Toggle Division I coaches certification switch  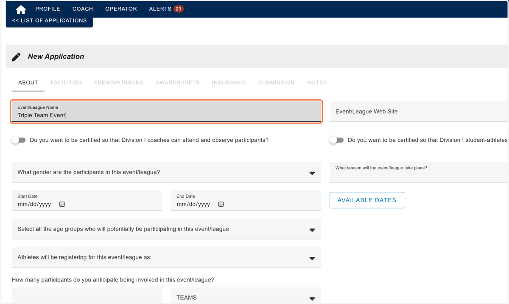click(19, 140)
